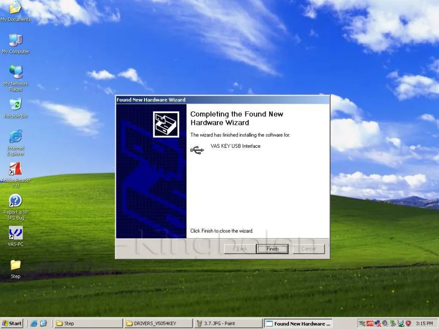Select the My Computer desktop icon
This screenshot has height=329, width=439.
[15, 43]
